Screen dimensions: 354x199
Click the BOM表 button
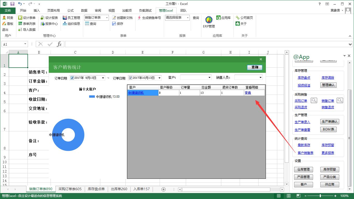[329, 129]
